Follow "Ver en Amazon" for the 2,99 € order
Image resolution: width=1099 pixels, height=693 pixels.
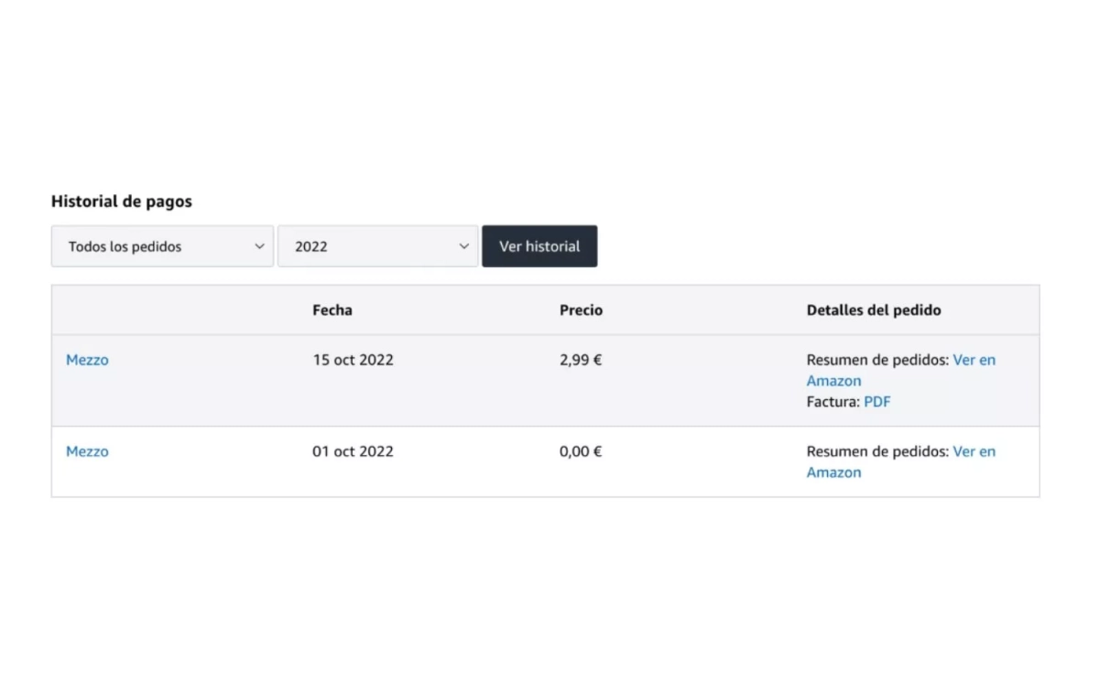coord(974,360)
